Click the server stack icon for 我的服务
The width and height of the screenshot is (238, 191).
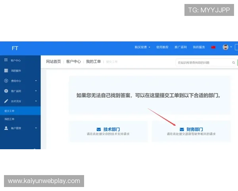(x=6, y=70)
